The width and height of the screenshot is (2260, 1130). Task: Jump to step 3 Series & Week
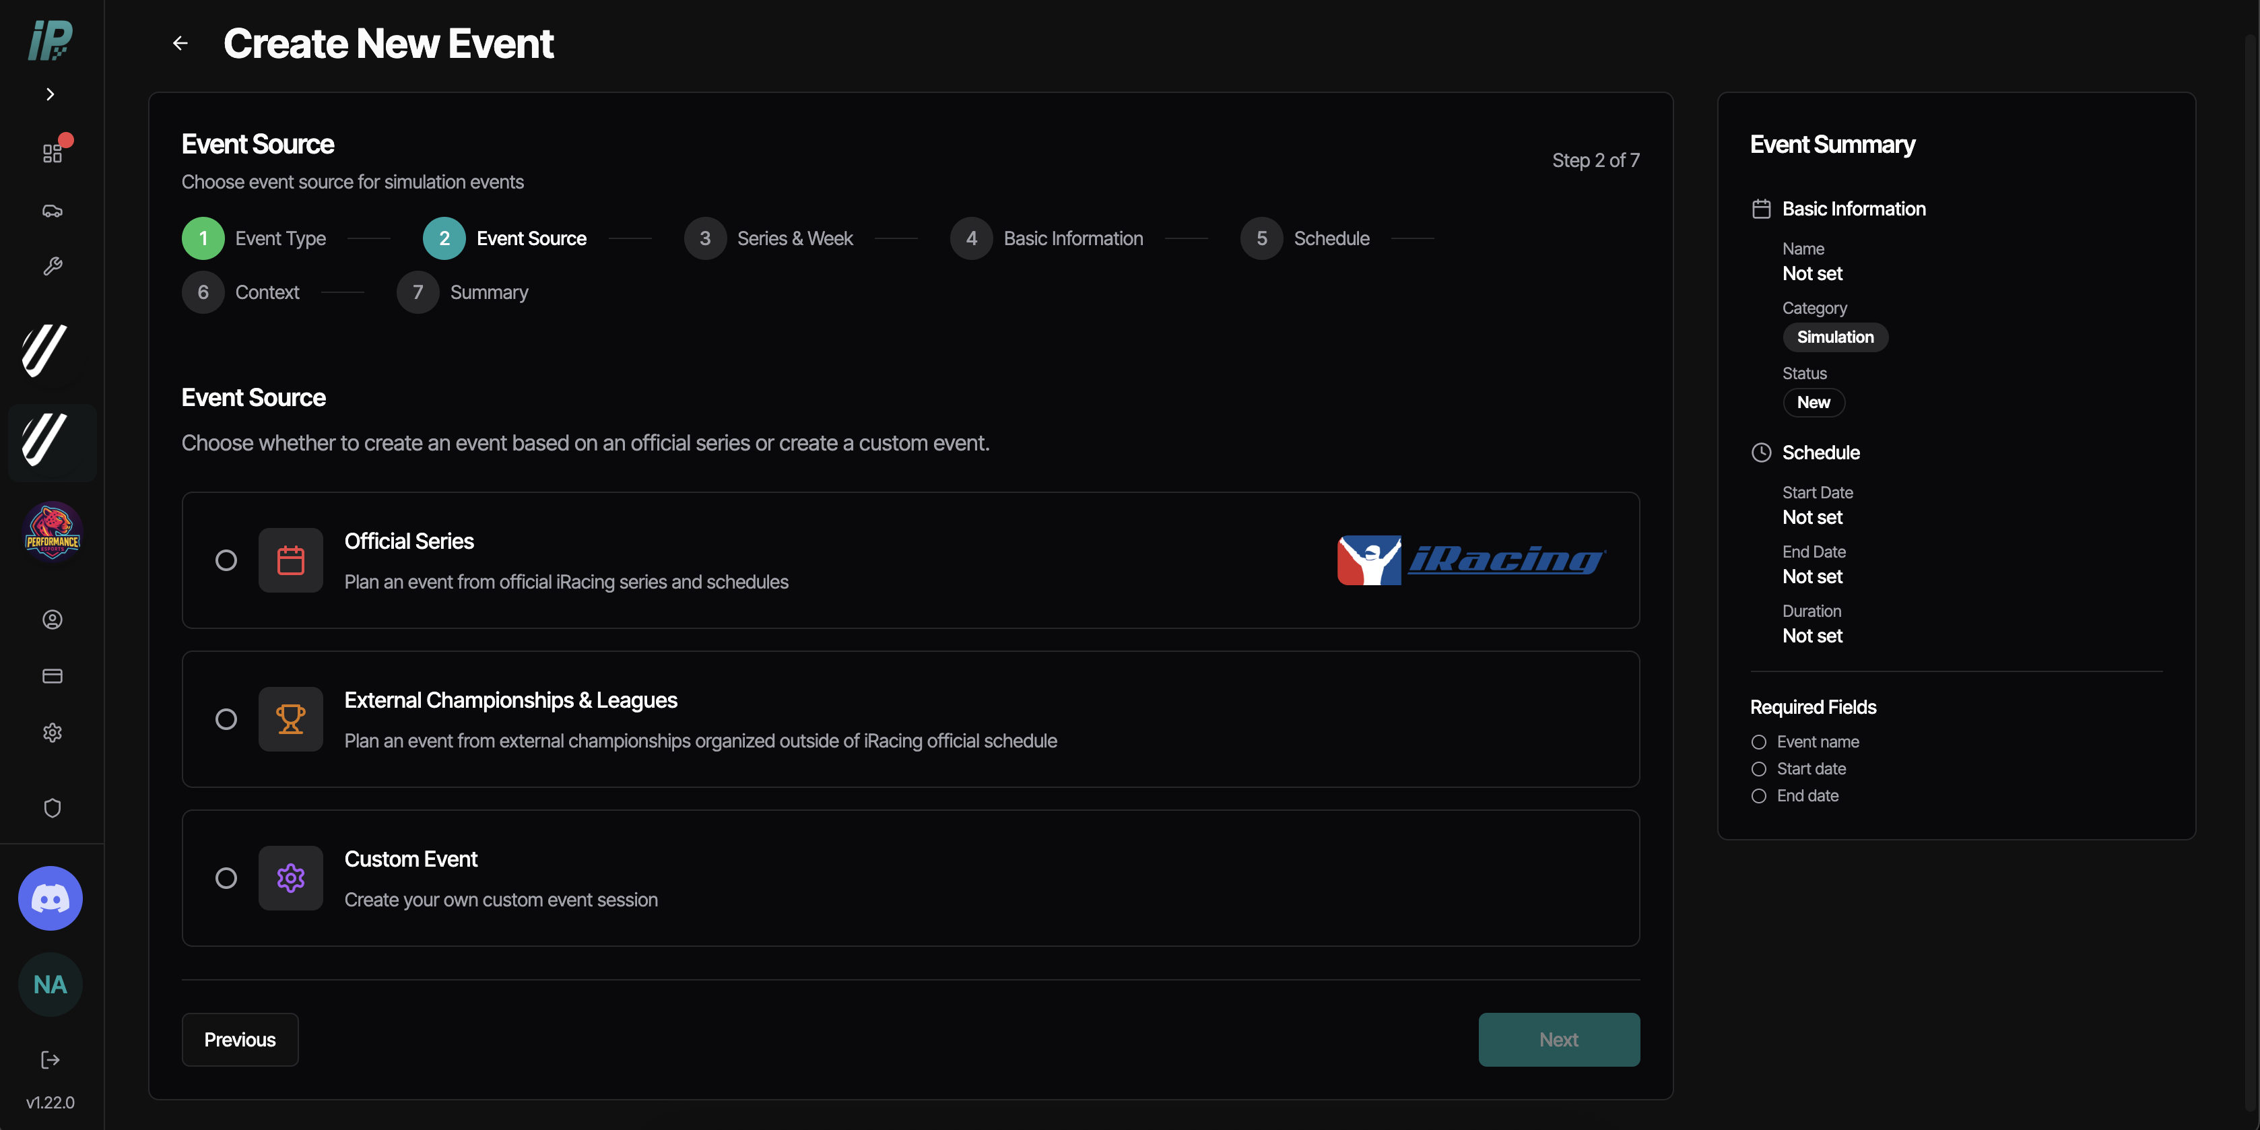click(x=768, y=238)
